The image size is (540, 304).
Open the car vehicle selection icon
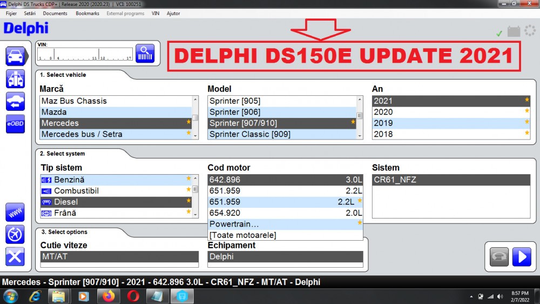tap(16, 56)
